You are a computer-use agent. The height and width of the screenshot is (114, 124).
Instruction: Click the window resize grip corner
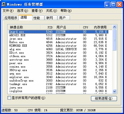tap(121, 111)
